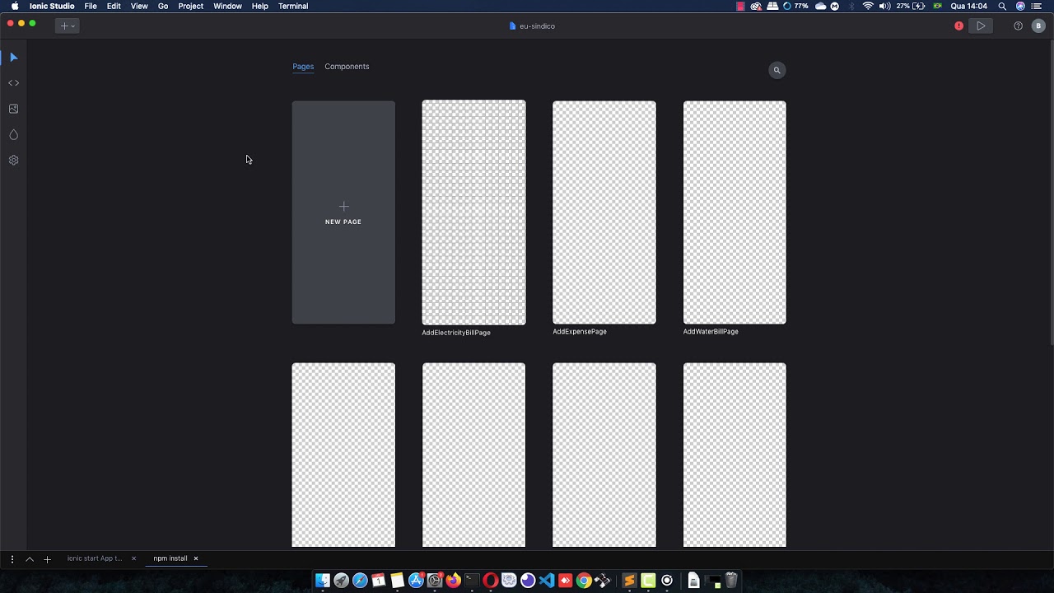Viewport: 1054px width, 593px height.
Task: Switch to the Pages tab
Action: (x=303, y=67)
